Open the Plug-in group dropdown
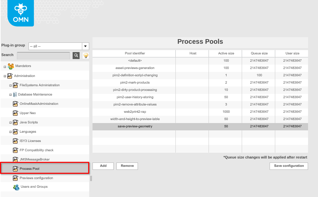318x197 pixels. point(85,46)
